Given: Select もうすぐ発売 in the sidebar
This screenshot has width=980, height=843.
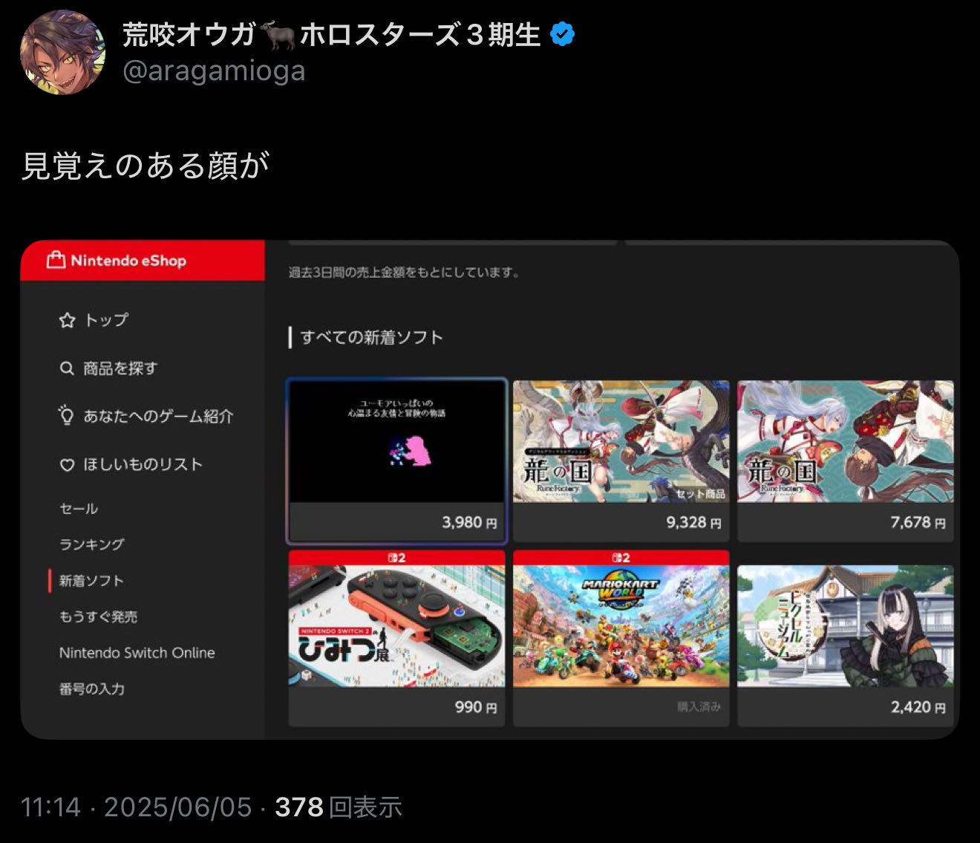Looking at the screenshot, I should 98,616.
